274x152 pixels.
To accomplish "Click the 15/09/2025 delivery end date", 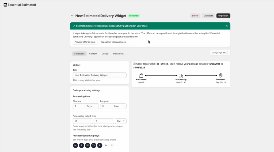I will 139,68.
